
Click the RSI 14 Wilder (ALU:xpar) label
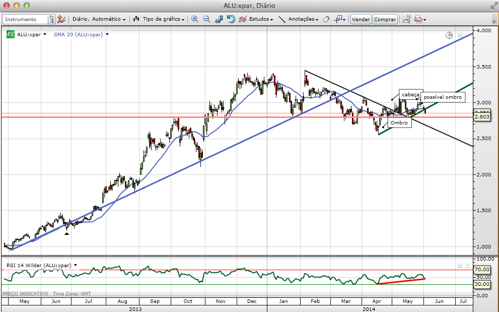[x=39, y=265]
